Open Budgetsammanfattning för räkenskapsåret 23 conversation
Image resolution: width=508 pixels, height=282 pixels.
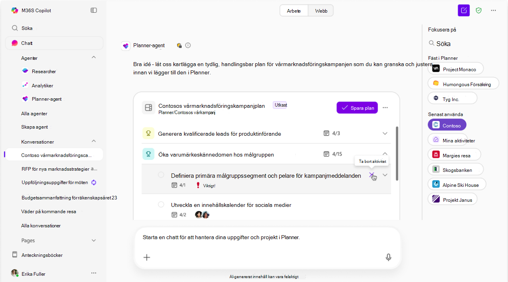click(69, 197)
